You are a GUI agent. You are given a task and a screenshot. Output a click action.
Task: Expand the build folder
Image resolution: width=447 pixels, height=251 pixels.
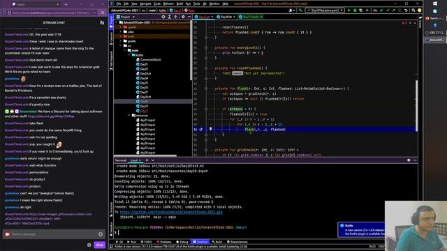point(121,36)
